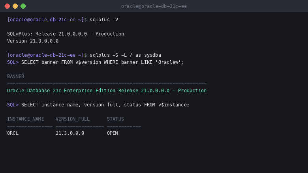Click the shell prompt before 'sqlplus -S'
308x173 pixels.
point(47,55)
